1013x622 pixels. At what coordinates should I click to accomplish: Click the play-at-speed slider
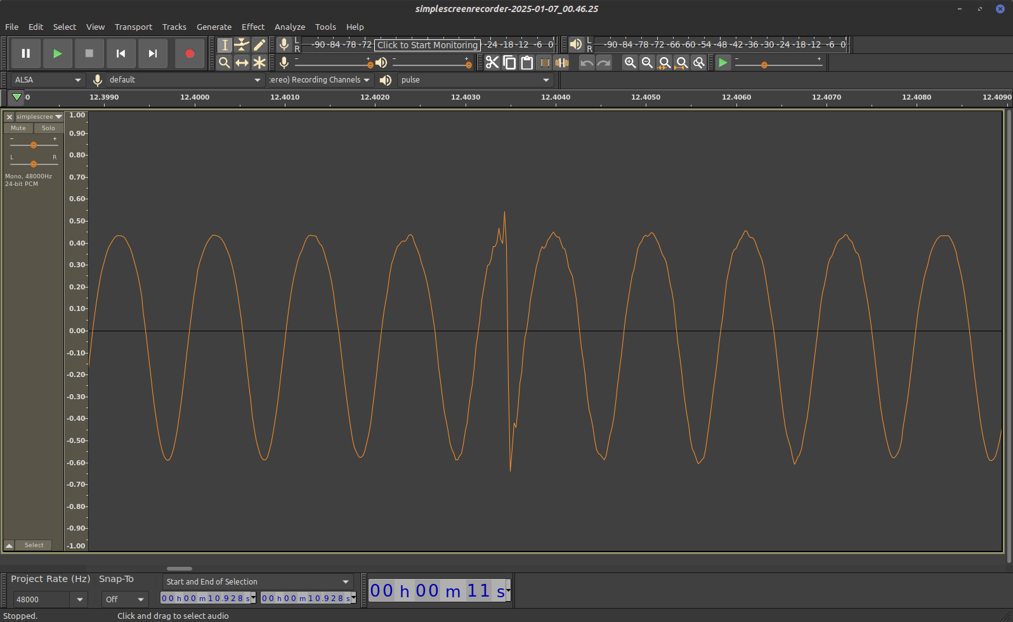pos(778,63)
